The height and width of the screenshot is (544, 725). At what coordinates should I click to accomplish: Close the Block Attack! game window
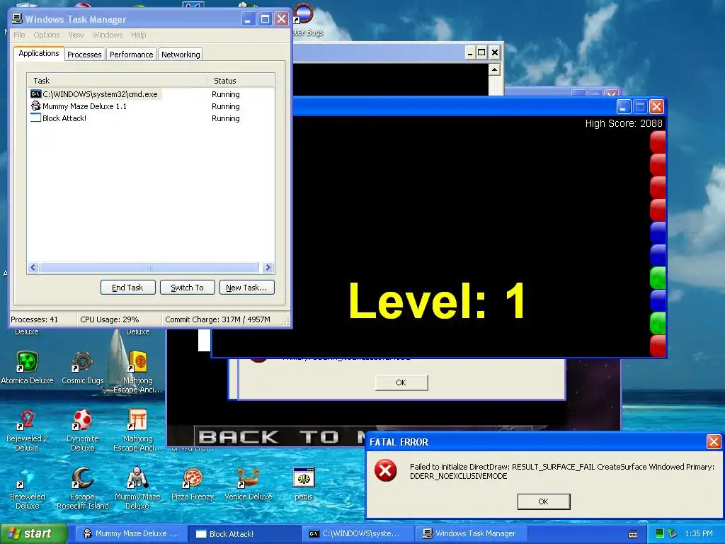coord(656,107)
